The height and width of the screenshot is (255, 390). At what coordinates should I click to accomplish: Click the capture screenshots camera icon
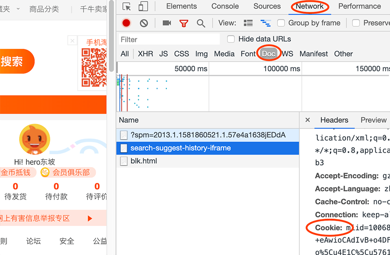(167, 23)
